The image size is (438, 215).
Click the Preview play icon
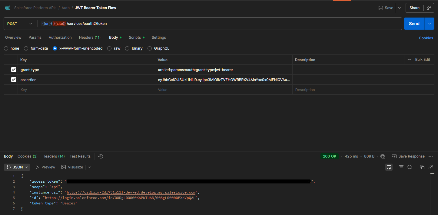pyautogui.click(x=37, y=167)
